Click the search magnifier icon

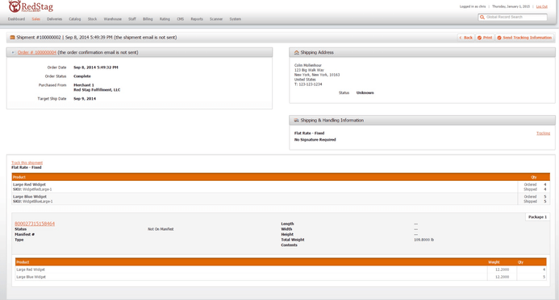coord(482,17)
